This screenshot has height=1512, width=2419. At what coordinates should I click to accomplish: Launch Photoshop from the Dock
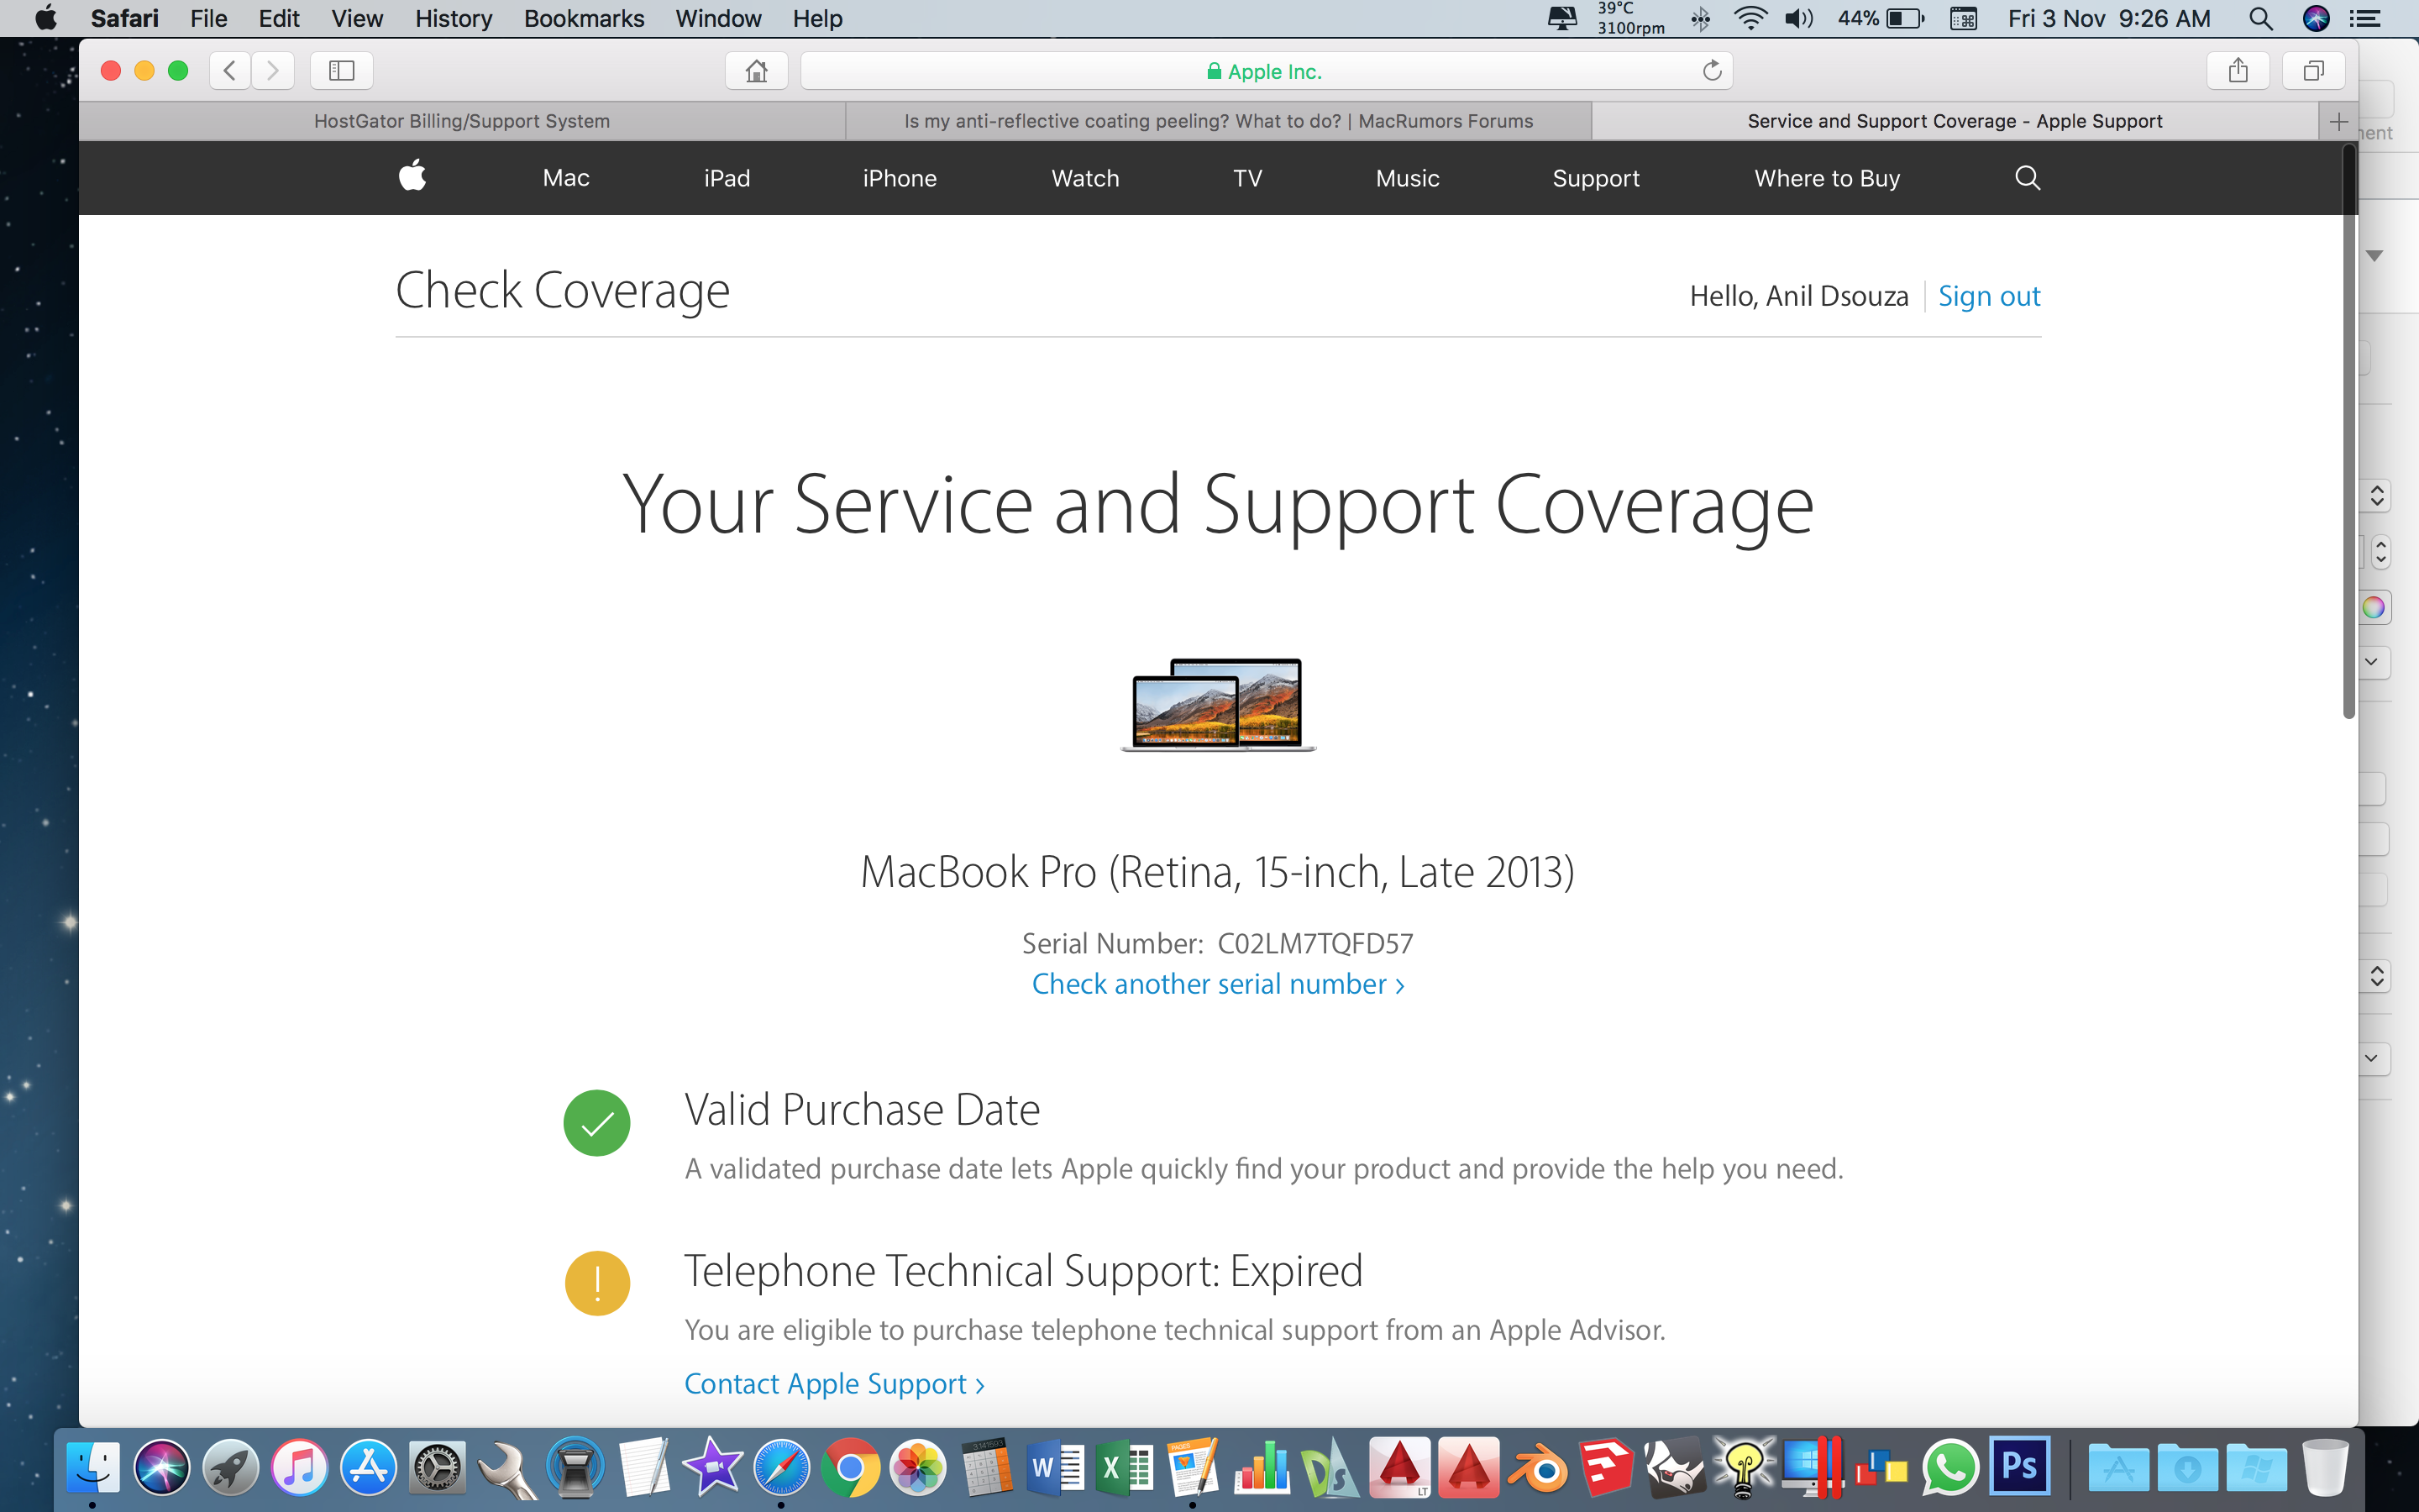2019,1466
